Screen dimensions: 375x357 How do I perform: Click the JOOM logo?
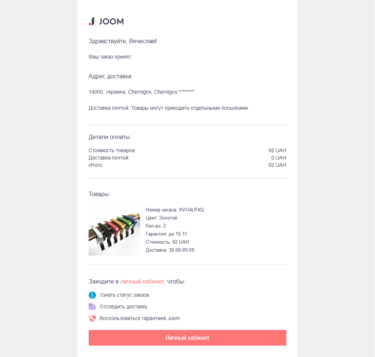(x=106, y=21)
